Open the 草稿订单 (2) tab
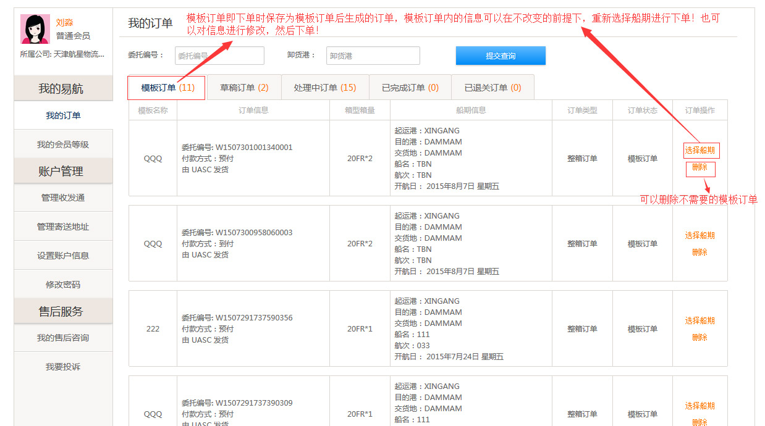The width and height of the screenshot is (765, 426). click(x=244, y=88)
